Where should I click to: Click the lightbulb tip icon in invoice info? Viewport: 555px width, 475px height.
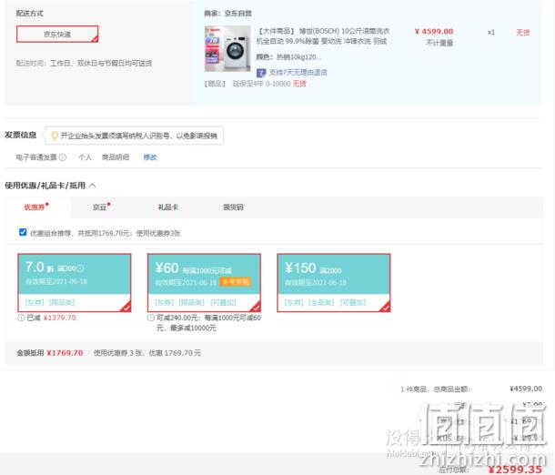55,136
